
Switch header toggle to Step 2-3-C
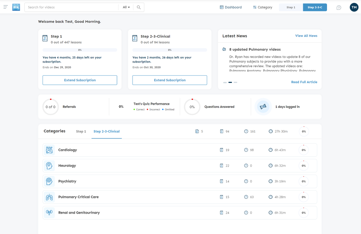coord(315,7)
